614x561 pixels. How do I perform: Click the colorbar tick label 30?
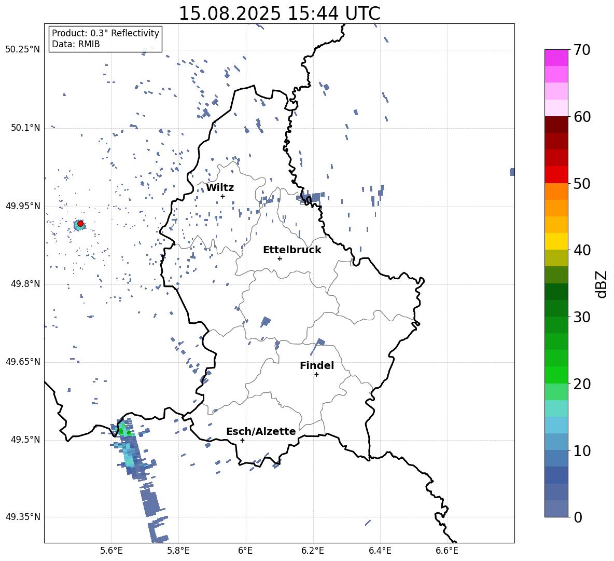click(x=582, y=317)
